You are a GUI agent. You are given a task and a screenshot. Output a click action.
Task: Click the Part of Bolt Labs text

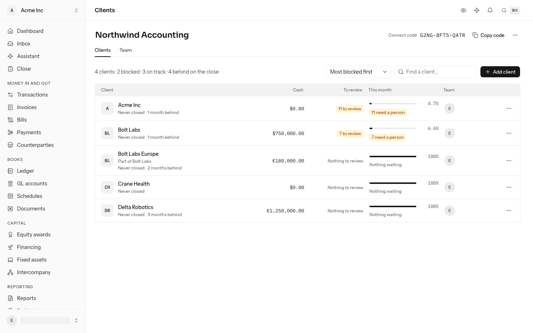point(135,161)
